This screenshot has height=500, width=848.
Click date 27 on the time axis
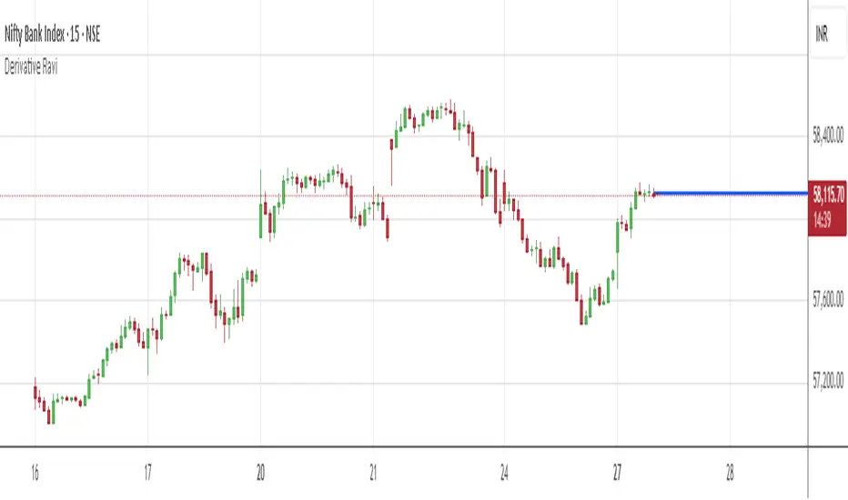click(x=617, y=473)
